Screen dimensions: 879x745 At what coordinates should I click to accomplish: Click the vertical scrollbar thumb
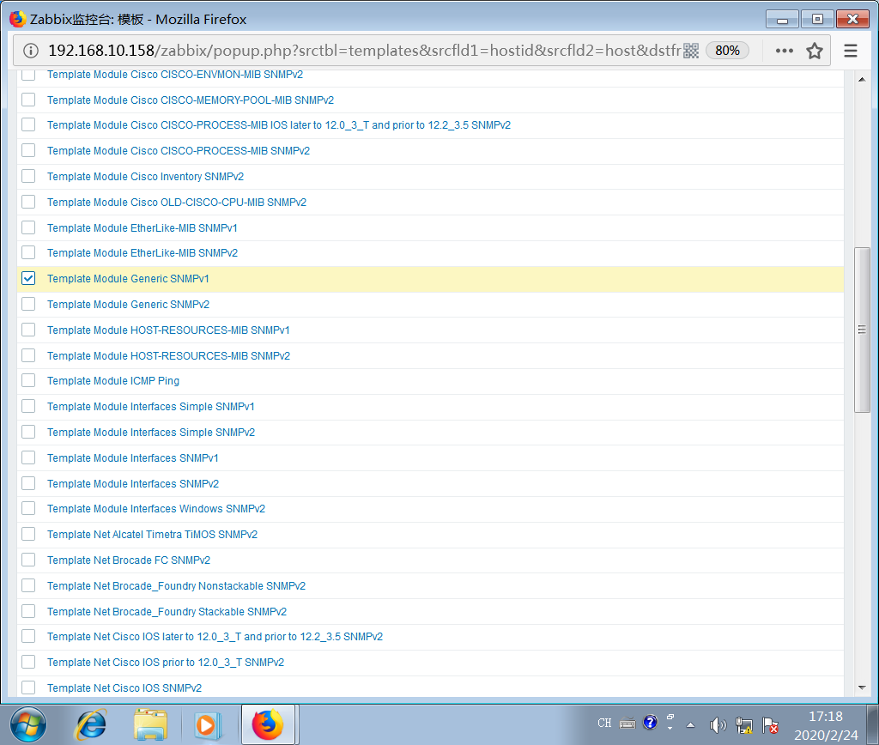pos(862,330)
